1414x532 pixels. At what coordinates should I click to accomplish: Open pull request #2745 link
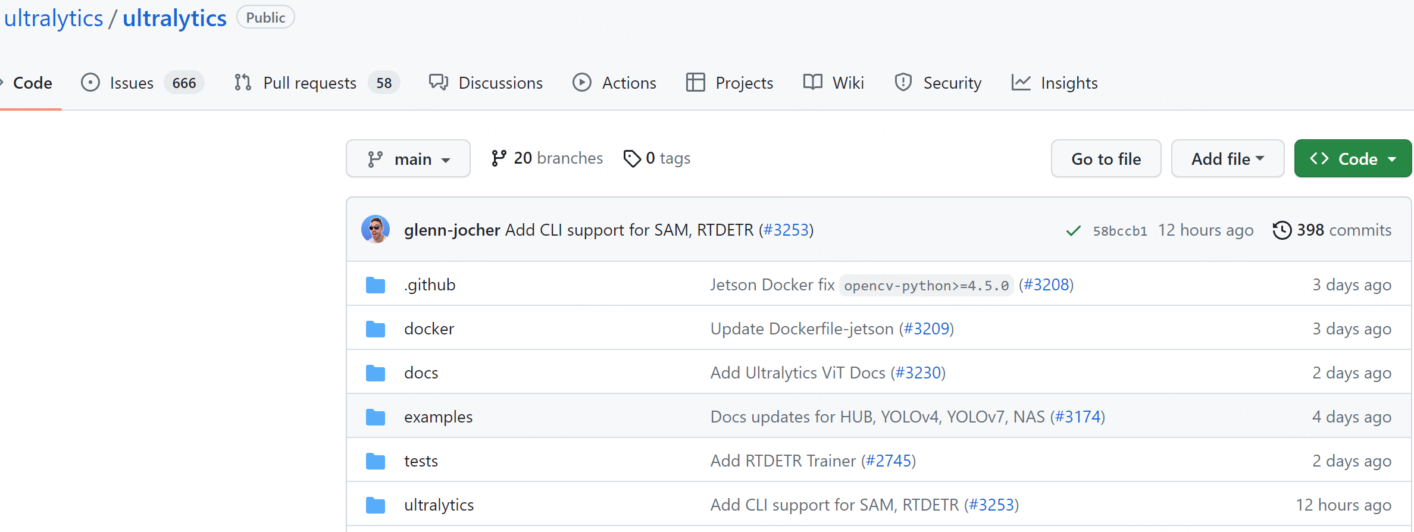[x=889, y=461]
